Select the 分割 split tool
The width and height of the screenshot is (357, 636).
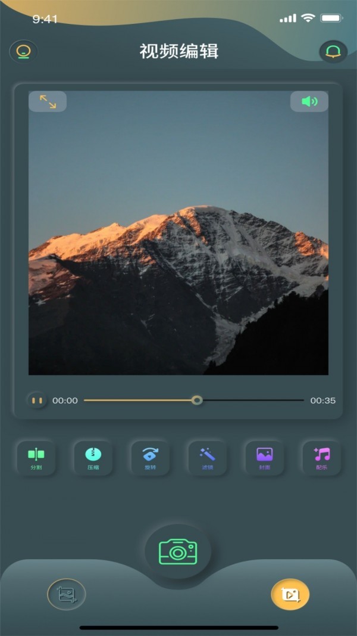[x=36, y=457]
